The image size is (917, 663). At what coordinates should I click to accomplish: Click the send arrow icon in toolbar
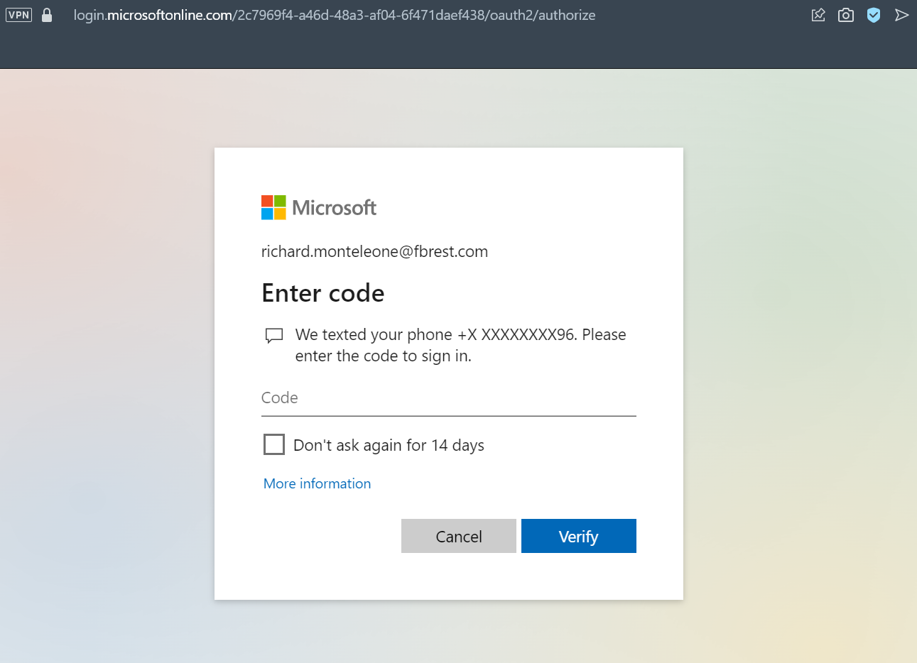(x=901, y=15)
